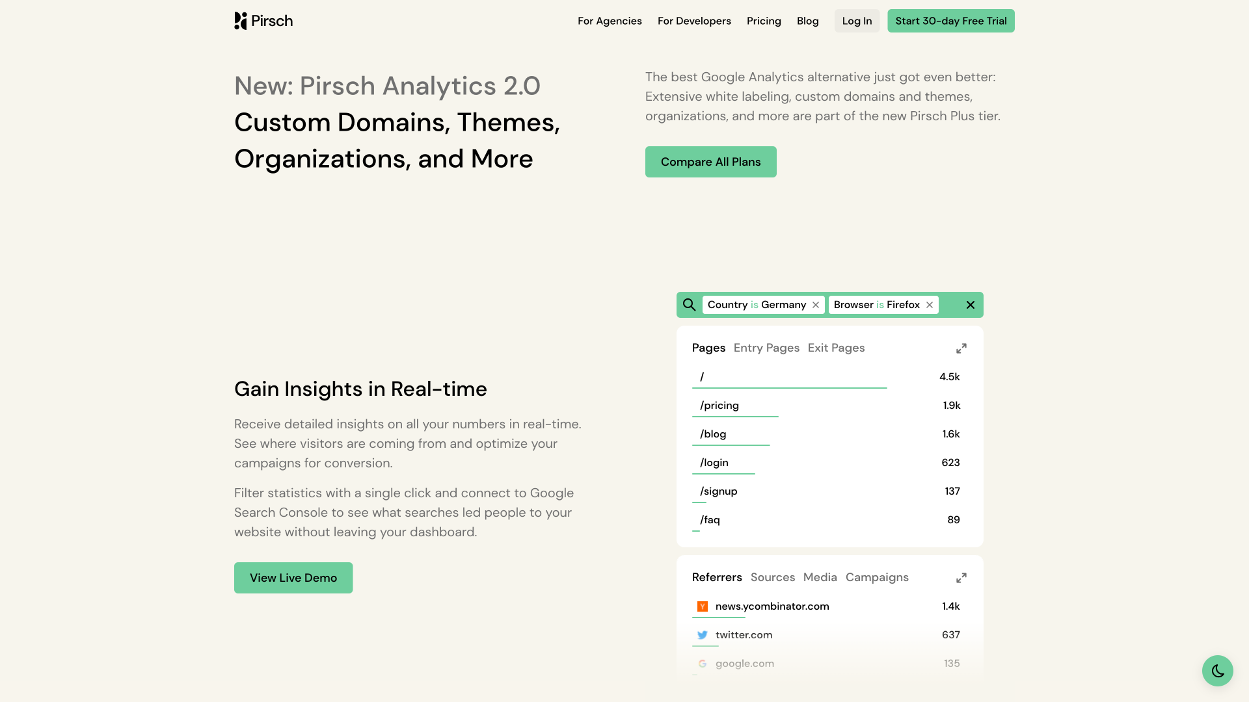1249x702 pixels.
Task: Click the filter search magnifier icon
Action: click(x=690, y=305)
